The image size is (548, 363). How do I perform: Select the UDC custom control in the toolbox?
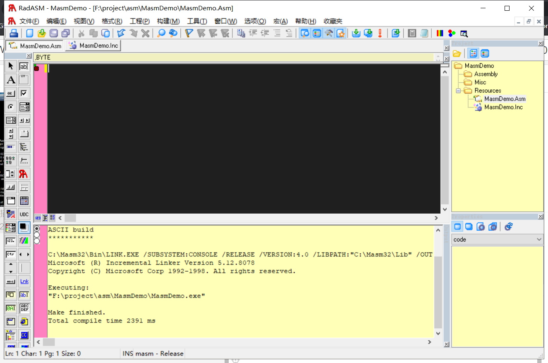pos(24,214)
